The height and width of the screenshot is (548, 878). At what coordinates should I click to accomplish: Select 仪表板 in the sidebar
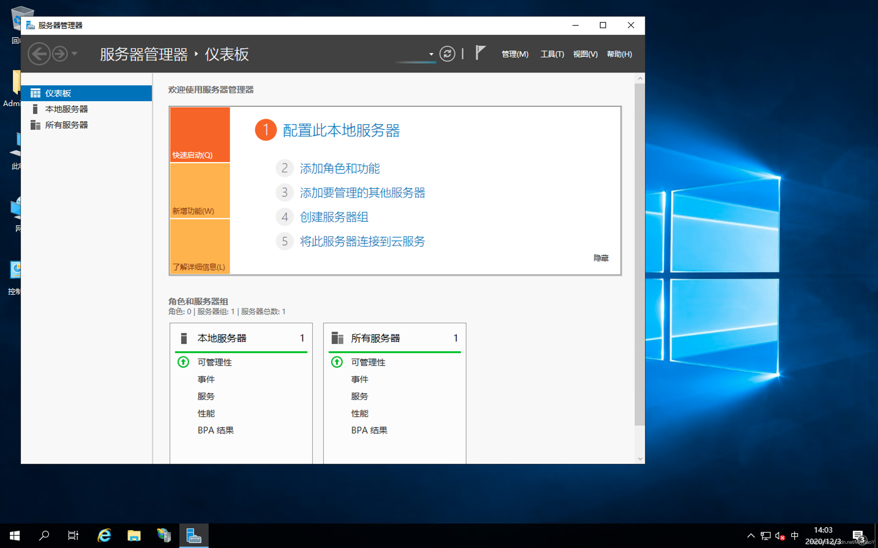(86, 93)
